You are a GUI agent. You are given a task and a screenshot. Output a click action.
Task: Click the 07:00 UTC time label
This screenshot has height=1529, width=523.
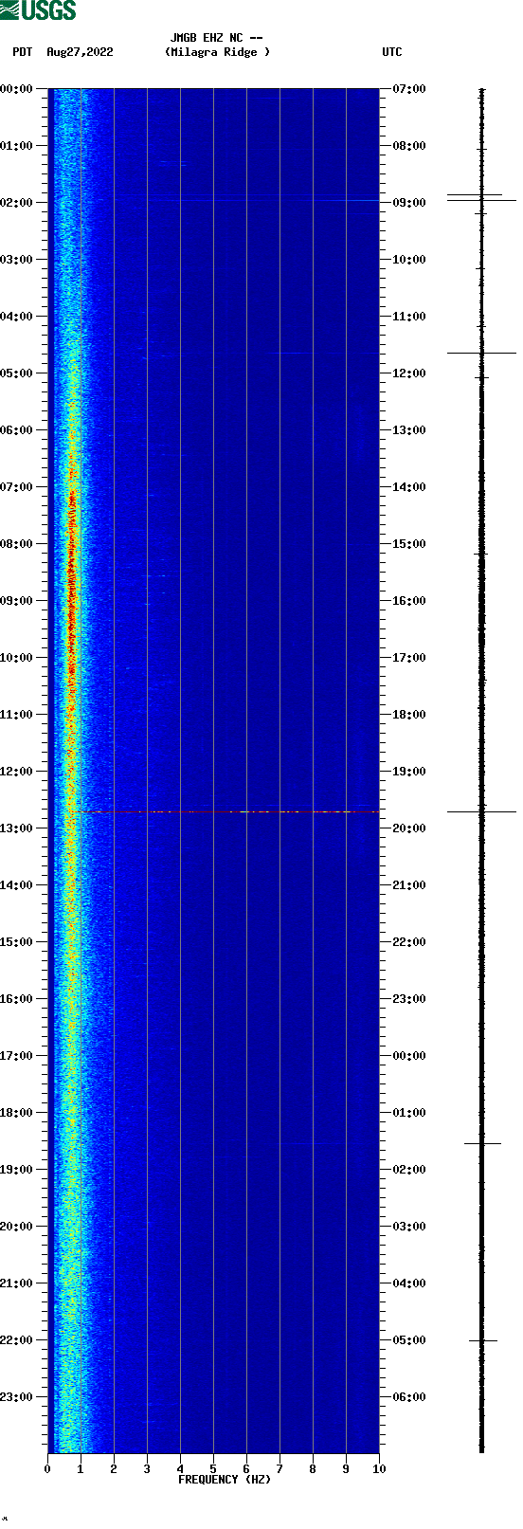[409, 89]
